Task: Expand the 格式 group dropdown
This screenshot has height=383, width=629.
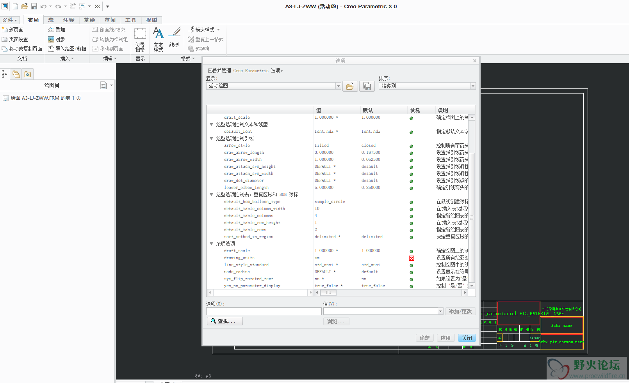Action: 188,58
